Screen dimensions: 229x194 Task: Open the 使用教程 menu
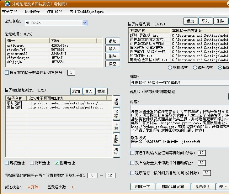32,12
